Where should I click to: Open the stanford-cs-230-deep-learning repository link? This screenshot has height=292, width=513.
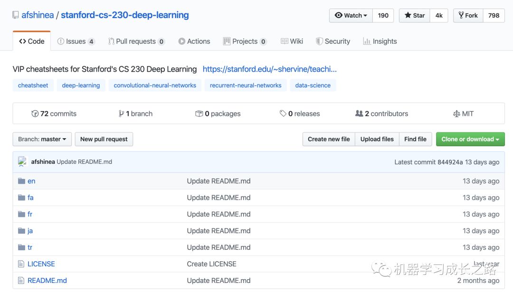[124, 15]
